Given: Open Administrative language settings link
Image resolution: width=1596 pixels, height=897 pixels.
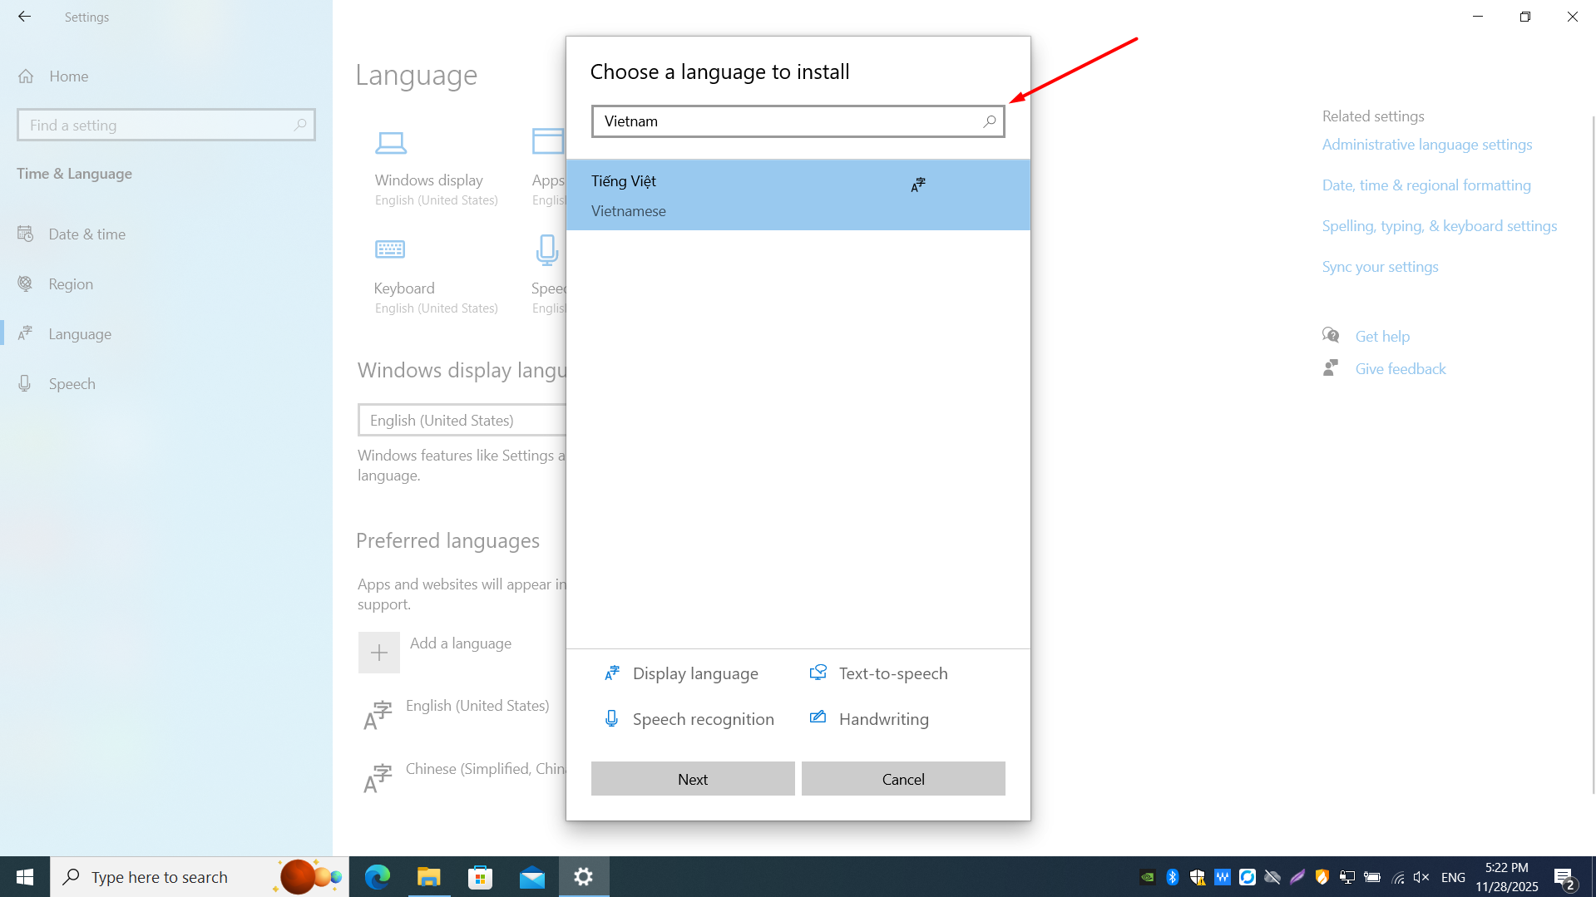Looking at the screenshot, I should click(x=1427, y=145).
